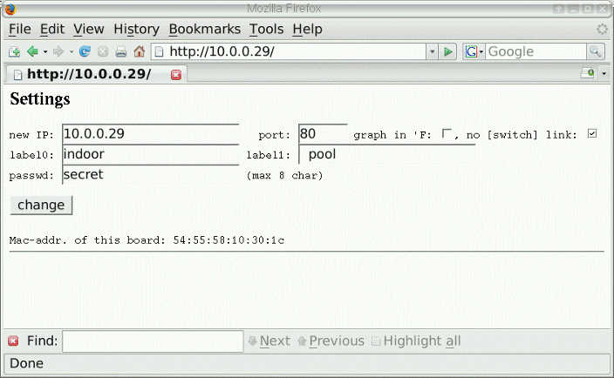Open a new tab with toolbar icon
614x378 pixels.
[14, 51]
